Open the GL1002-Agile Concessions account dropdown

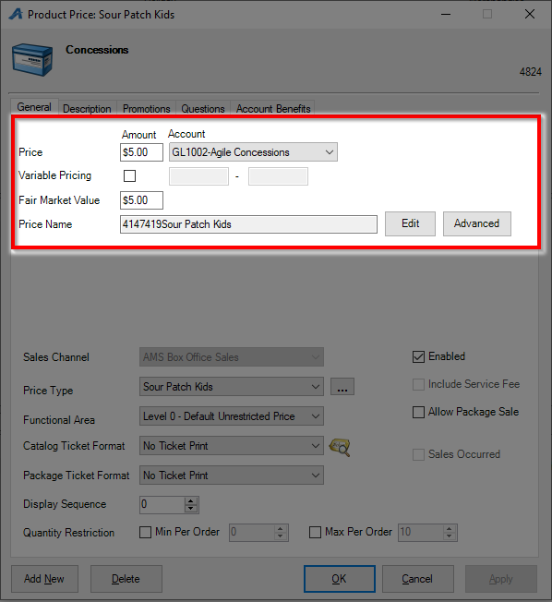tap(253, 152)
